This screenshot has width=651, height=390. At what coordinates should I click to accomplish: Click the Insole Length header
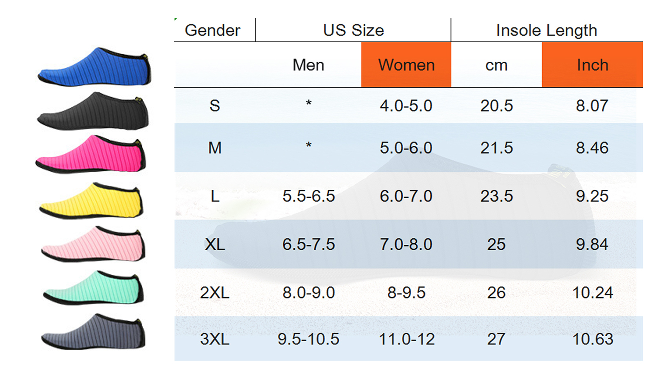pyautogui.click(x=546, y=31)
